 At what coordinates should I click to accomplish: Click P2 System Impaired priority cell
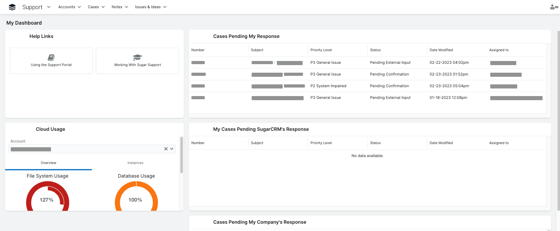[328, 86]
